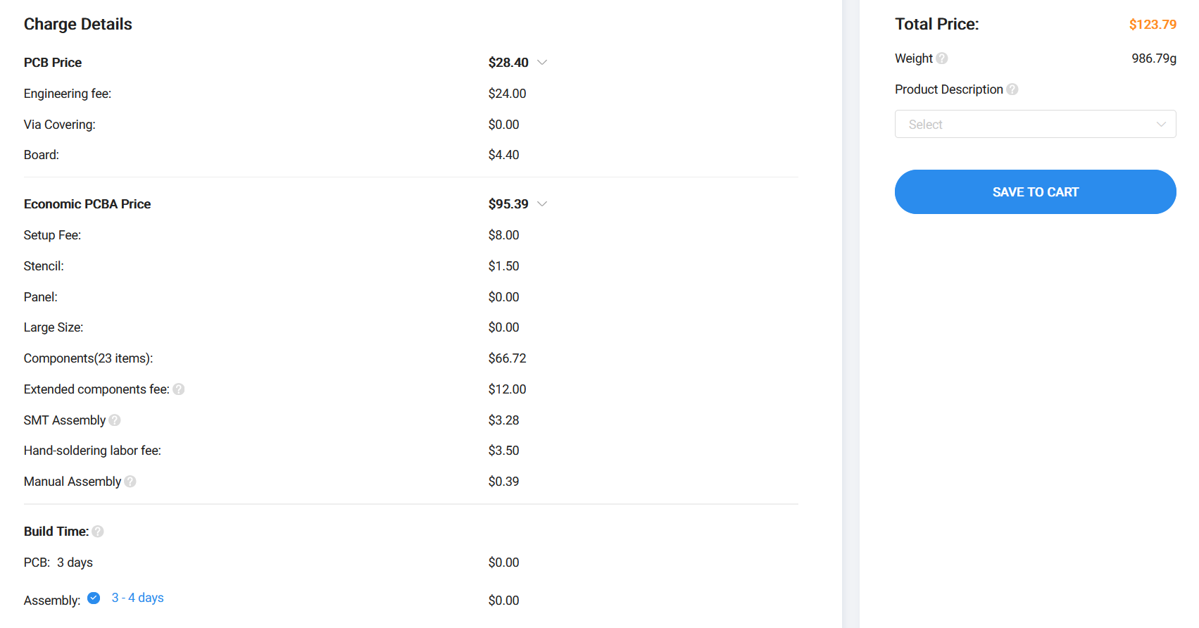Click the Charge Details title
Viewport: 1199px width, 628px height.
[78, 24]
